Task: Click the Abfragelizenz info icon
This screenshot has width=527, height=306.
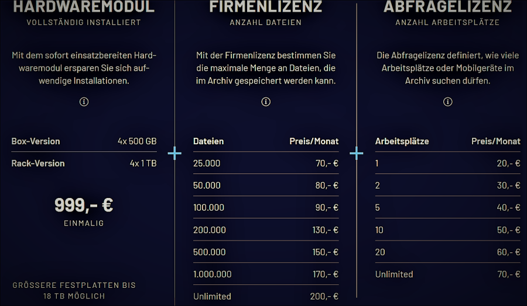Action: pos(448,102)
